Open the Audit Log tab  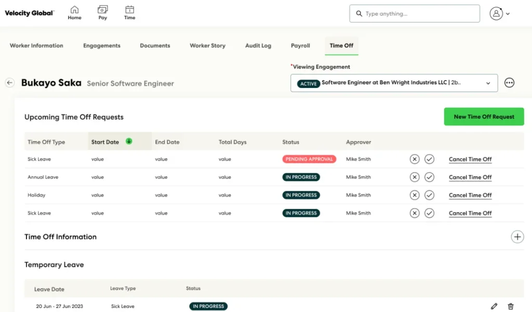point(258,45)
